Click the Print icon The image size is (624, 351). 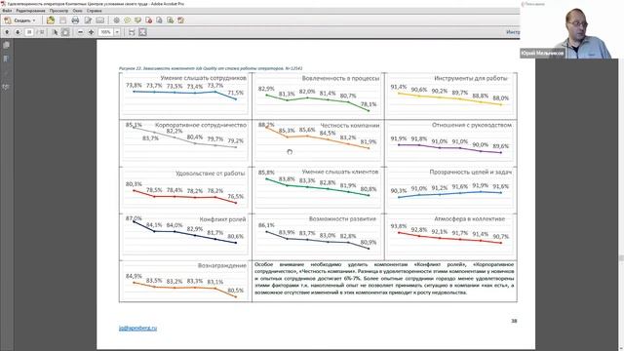(x=75, y=20)
